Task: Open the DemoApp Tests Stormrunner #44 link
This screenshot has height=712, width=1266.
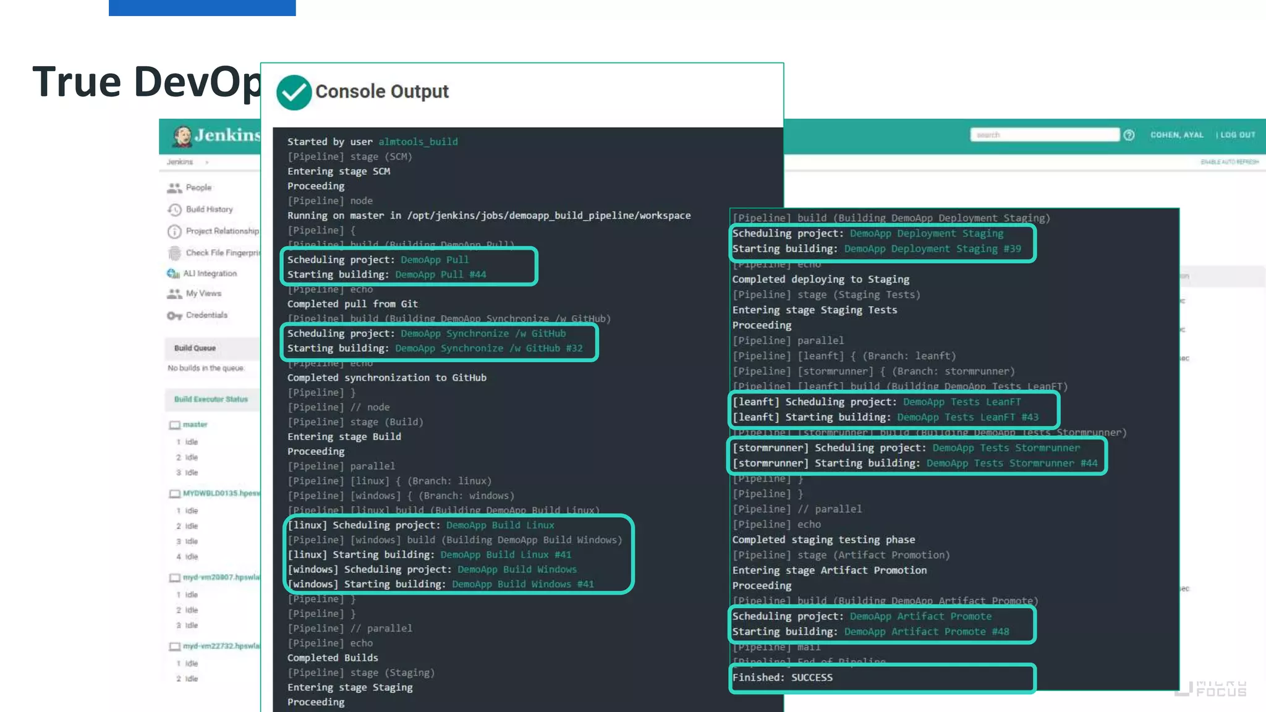Action: (1012, 463)
